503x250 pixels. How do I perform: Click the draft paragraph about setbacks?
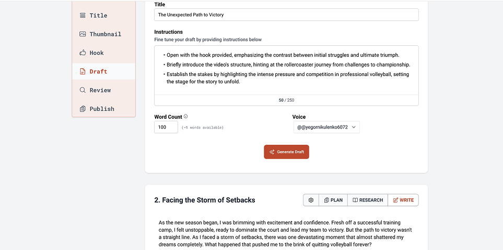click(x=286, y=233)
